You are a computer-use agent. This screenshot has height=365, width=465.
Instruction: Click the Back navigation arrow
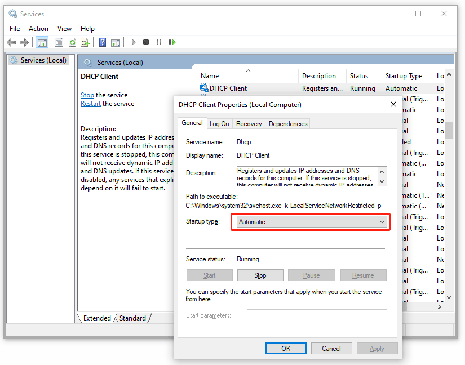[11, 42]
